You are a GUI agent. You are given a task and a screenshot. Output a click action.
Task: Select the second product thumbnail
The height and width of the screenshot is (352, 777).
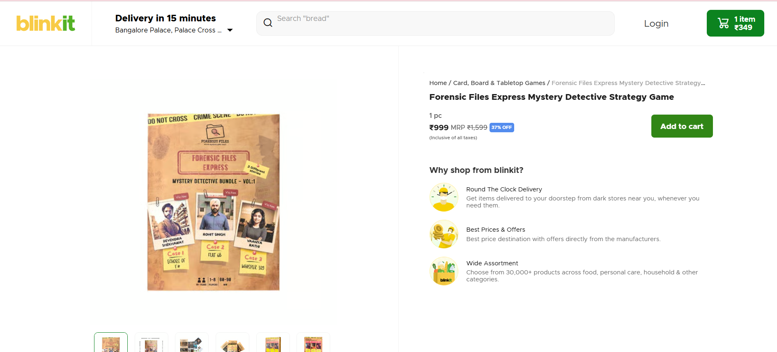[x=152, y=342]
